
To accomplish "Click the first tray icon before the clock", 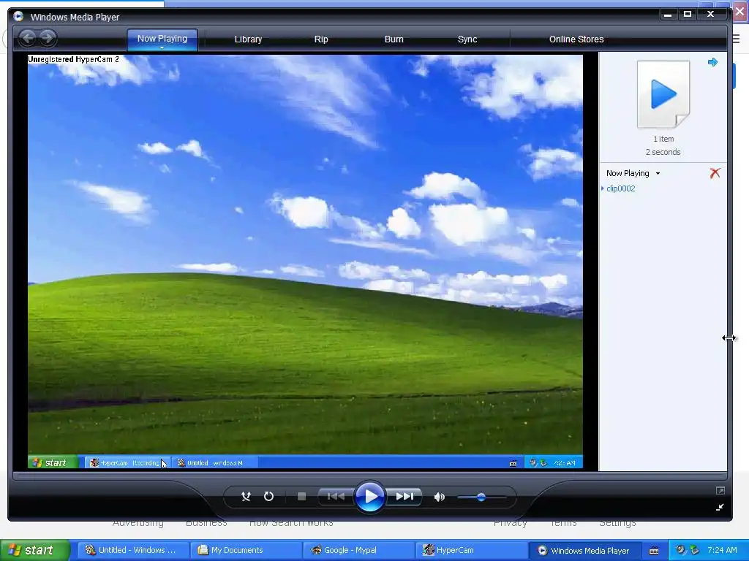I will pos(680,550).
